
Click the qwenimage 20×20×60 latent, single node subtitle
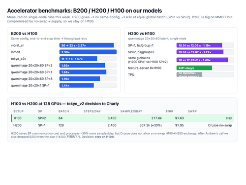coord(157,38)
